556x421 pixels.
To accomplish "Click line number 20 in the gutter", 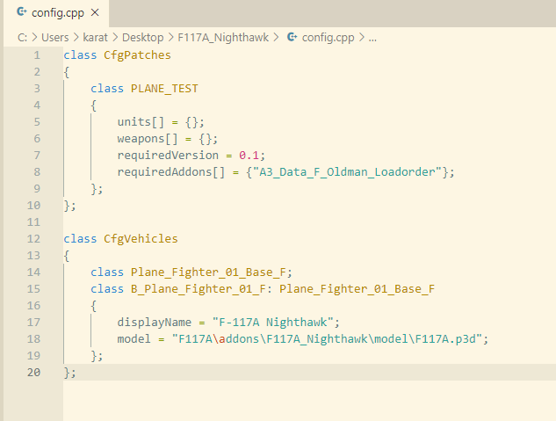I will 33,372.
